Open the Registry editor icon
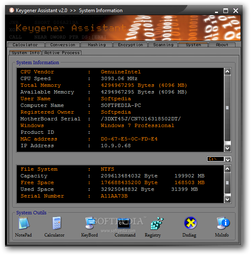 point(157,223)
